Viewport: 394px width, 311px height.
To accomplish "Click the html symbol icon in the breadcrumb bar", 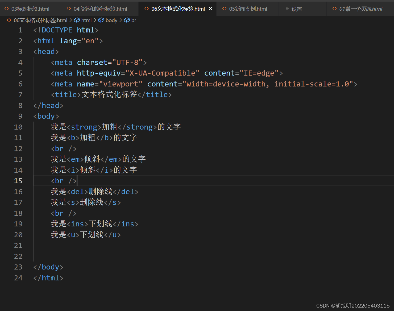I will click(77, 20).
